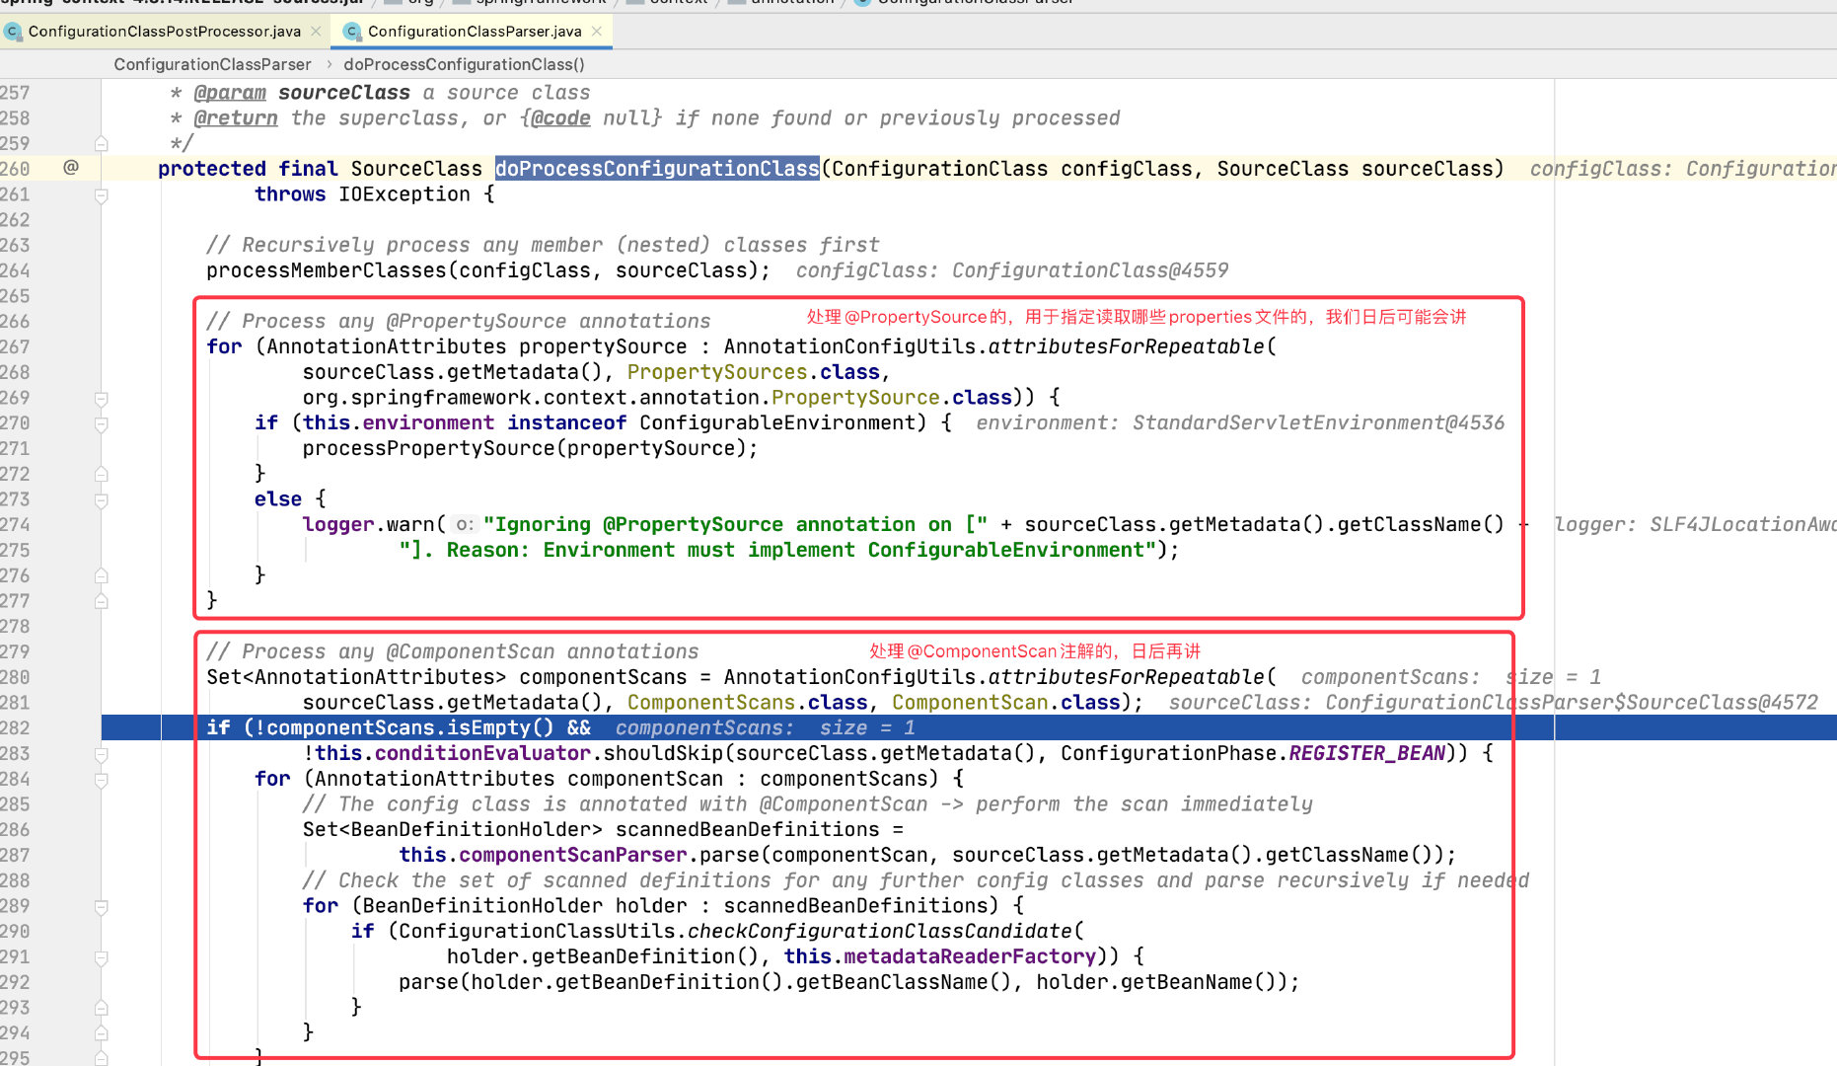
Task: Collapse the for-loop fold marker at line 269
Action: tap(101, 399)
